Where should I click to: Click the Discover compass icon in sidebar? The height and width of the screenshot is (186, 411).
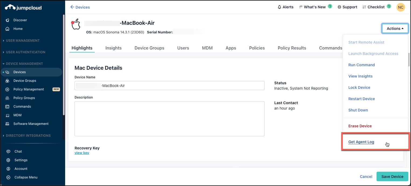coord(8,20)
